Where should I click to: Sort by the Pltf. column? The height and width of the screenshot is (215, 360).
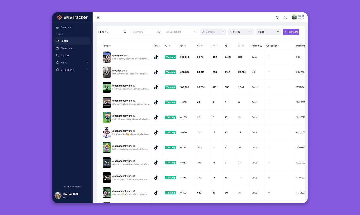tap(160, 46)
